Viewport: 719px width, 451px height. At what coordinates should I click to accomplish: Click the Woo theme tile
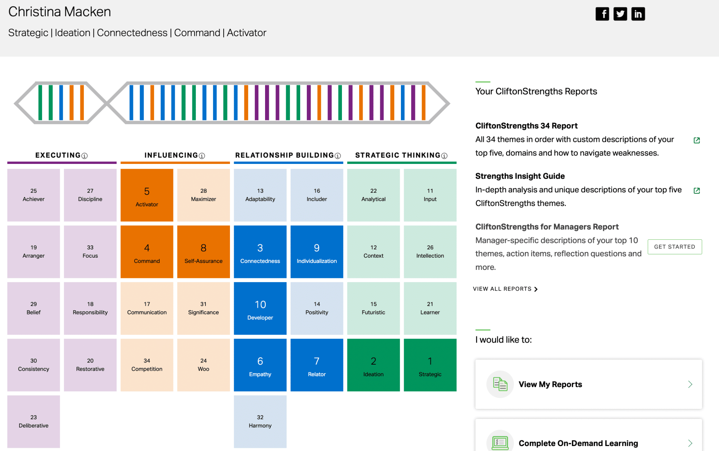pyautogui.click(x=204, y=365)
